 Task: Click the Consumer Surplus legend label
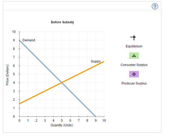click(x=134, y=65)
